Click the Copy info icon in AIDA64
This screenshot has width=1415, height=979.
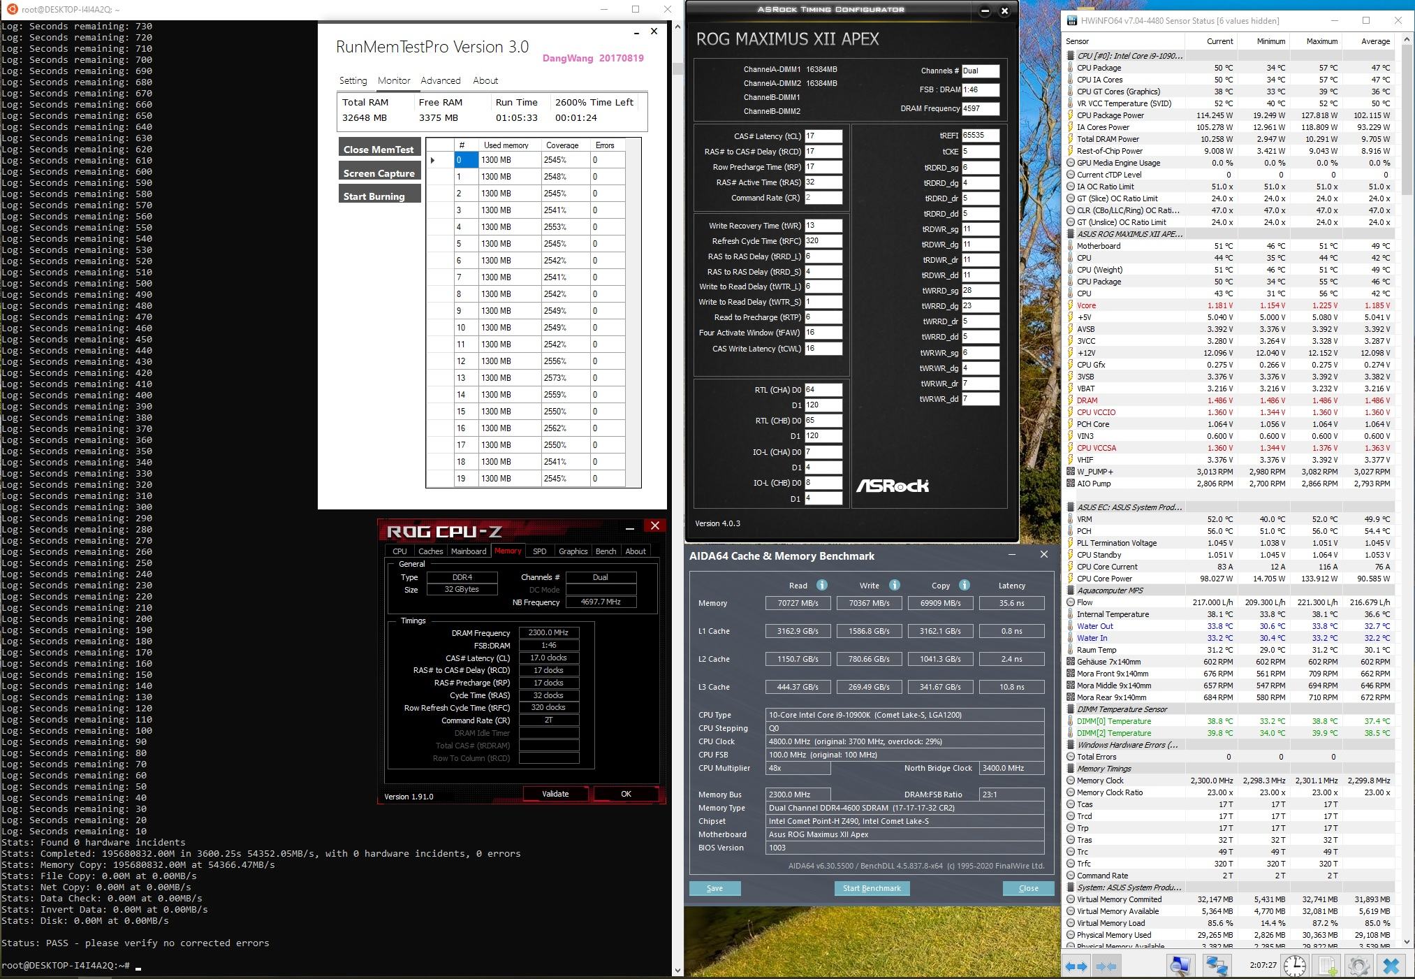(x=965, y=585)
